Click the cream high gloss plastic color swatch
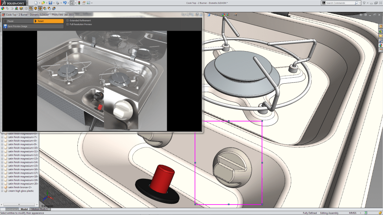 [6, 191]
